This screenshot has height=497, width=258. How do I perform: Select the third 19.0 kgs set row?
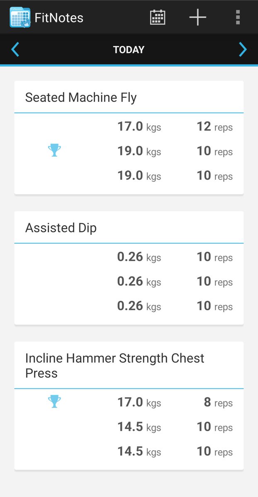[x=129, y=176]
